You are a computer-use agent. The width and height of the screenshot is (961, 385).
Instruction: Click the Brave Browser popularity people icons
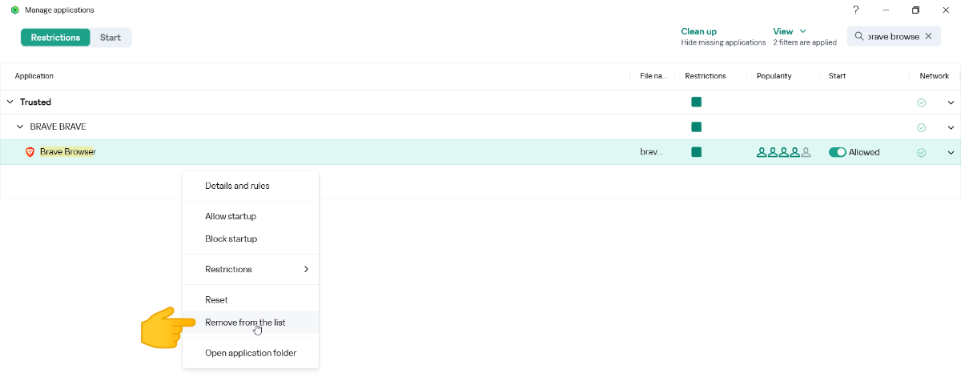point(784,152)
